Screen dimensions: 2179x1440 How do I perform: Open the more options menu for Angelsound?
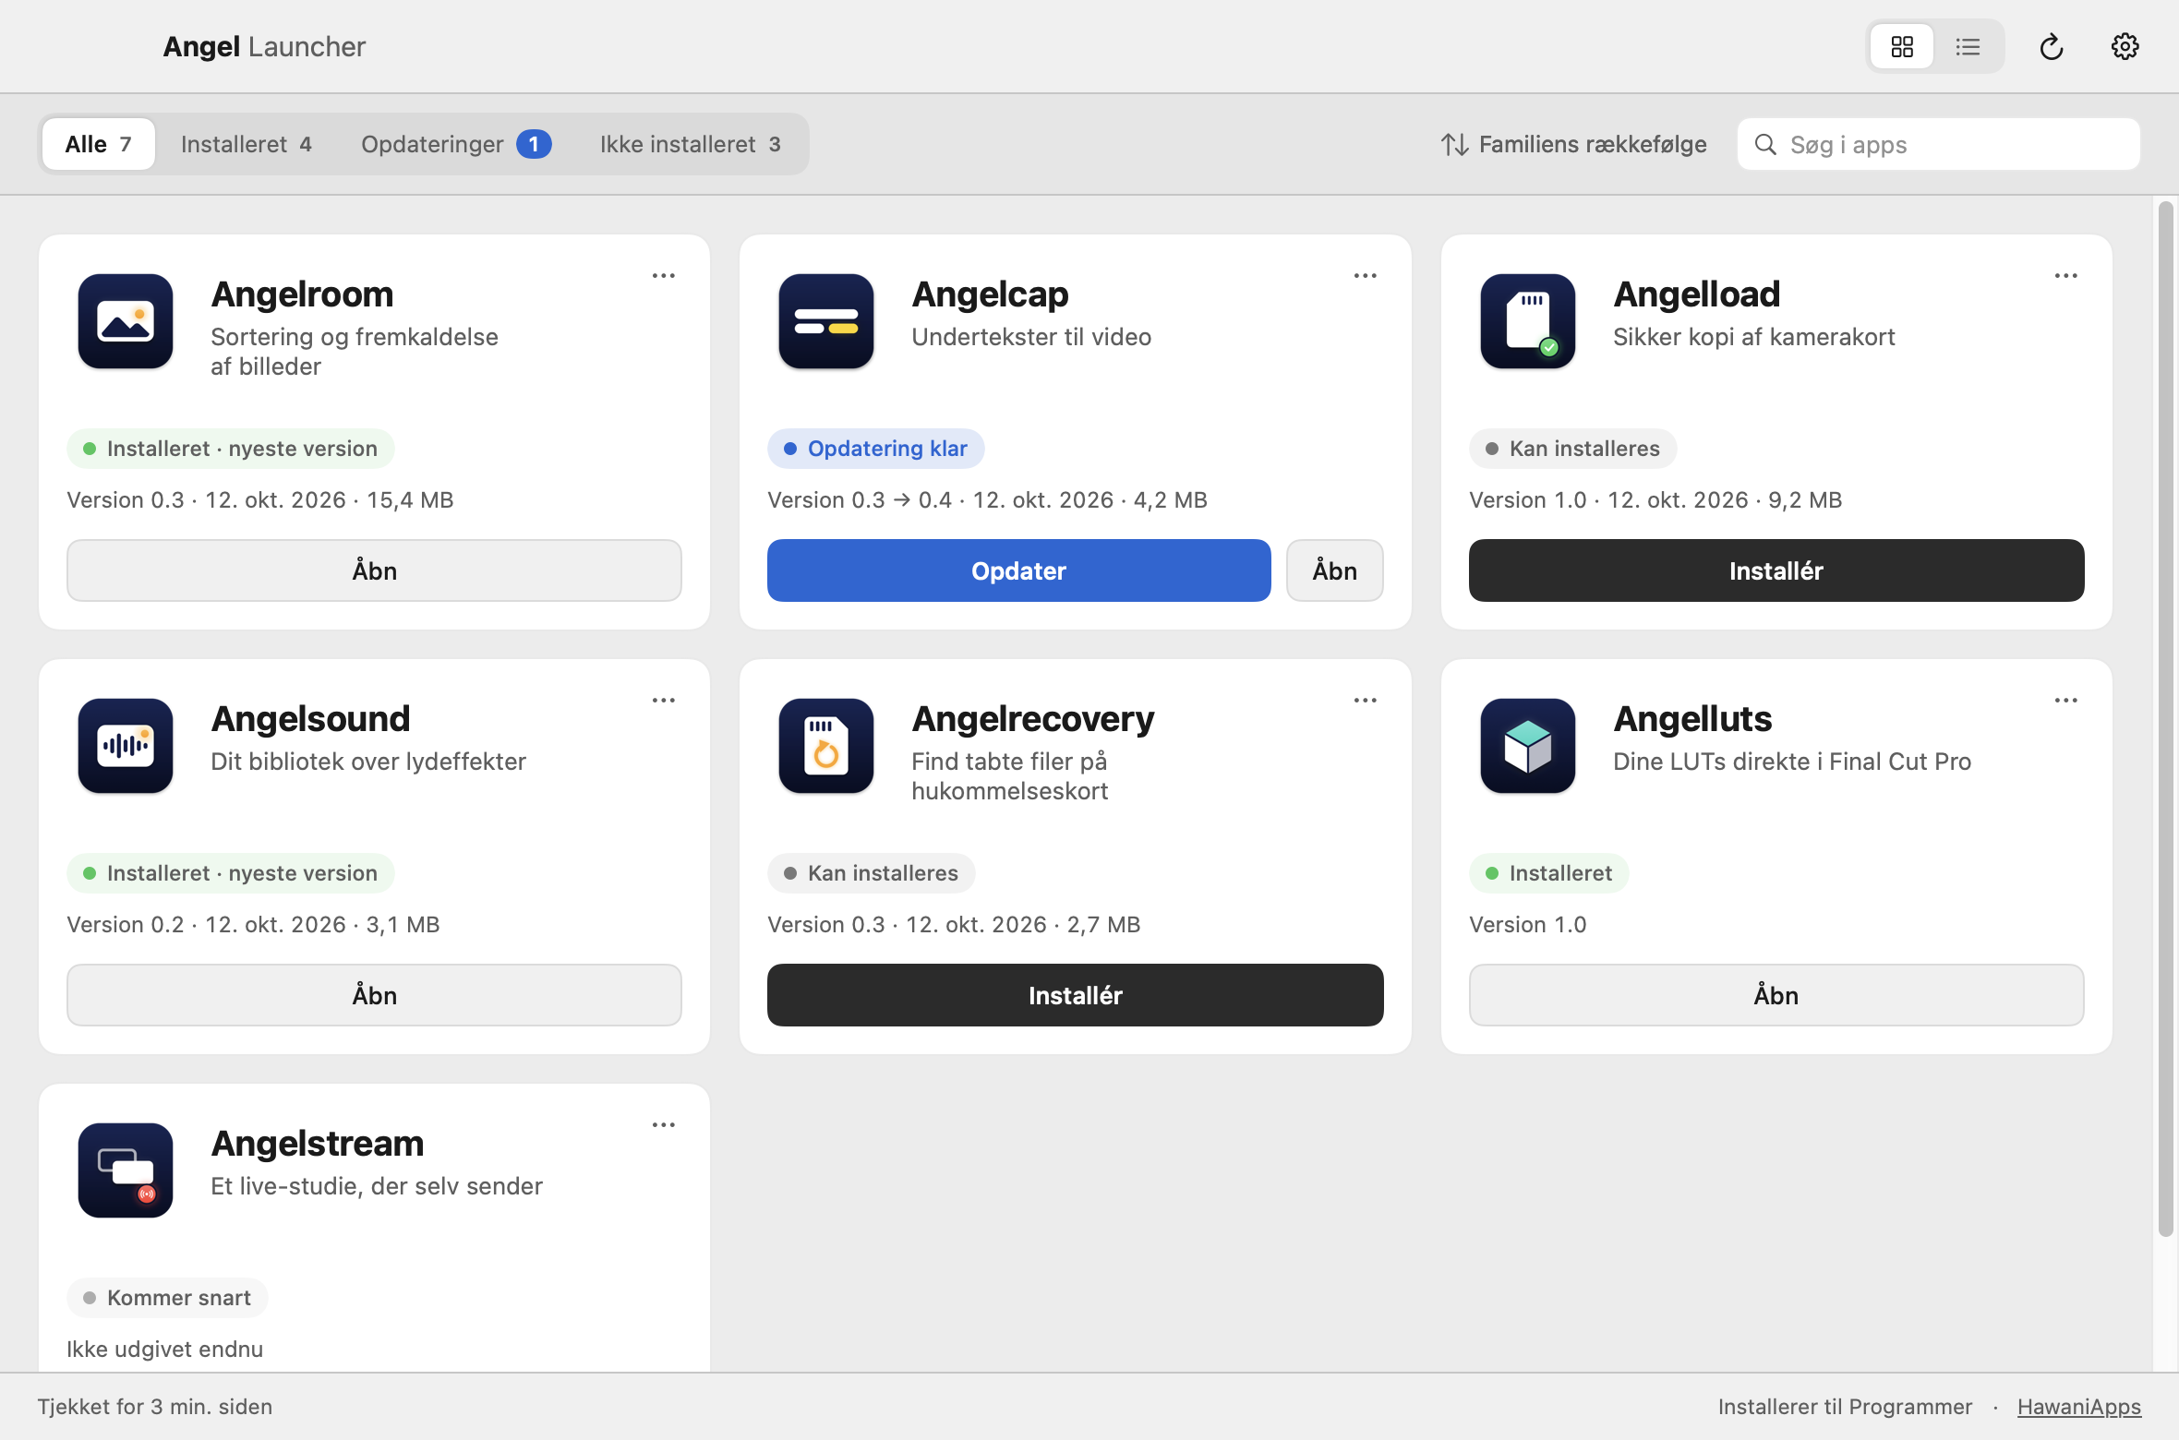pyautogui.click(x=664, y=700)
